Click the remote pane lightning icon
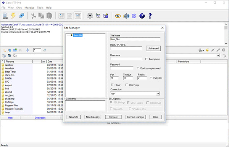This screenshot has height=147, width=229. click(207, 50)
